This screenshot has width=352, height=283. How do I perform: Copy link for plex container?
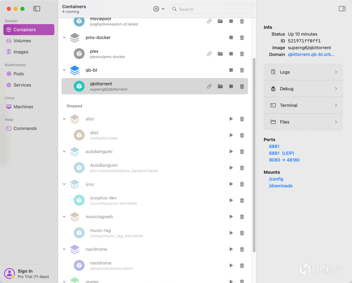pyautogui.click(x=209, y=54)
